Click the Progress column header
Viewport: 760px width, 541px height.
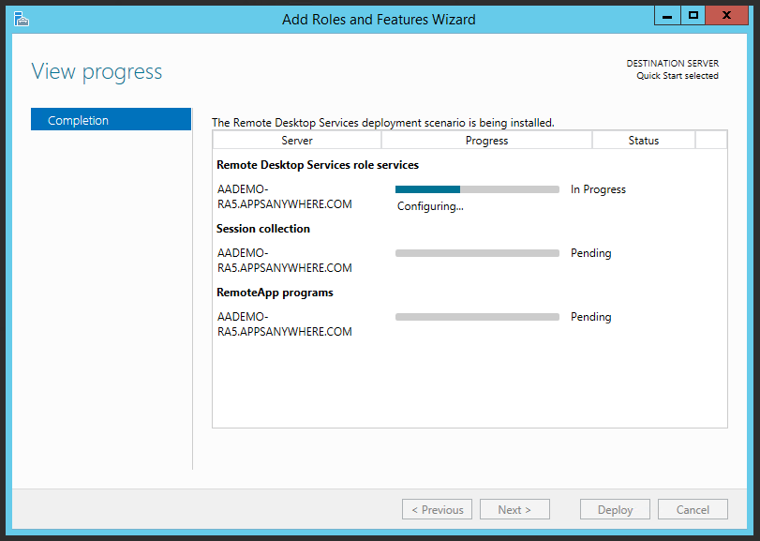(x=486, y=141)
